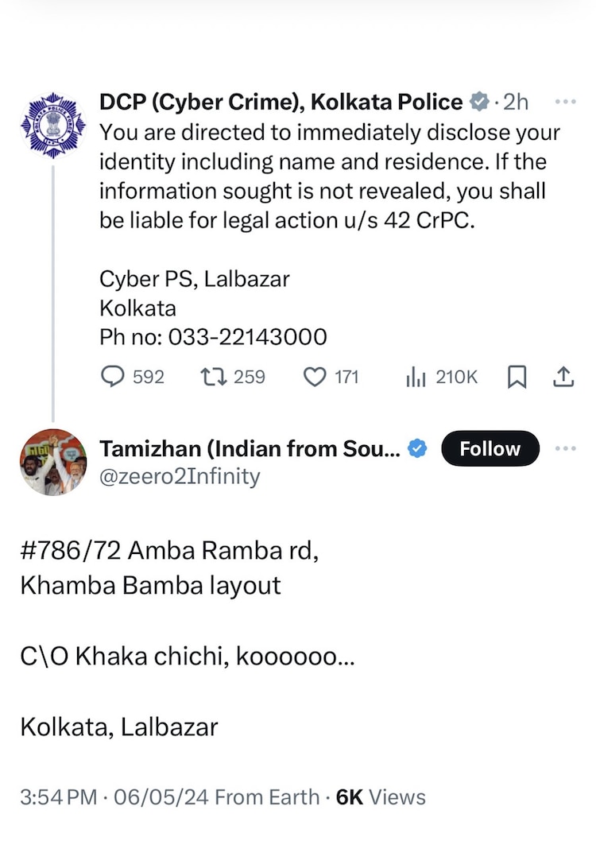Like the Kolkata Police tweet

click(315, 377)
